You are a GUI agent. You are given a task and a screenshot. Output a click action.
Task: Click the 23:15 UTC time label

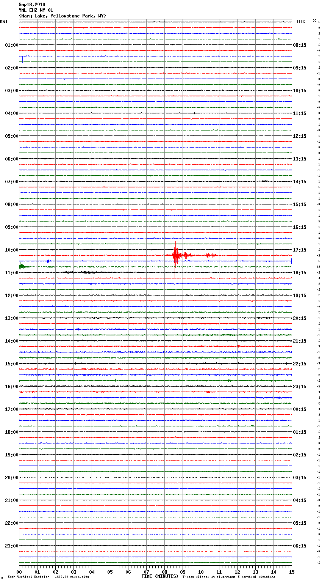300,387
